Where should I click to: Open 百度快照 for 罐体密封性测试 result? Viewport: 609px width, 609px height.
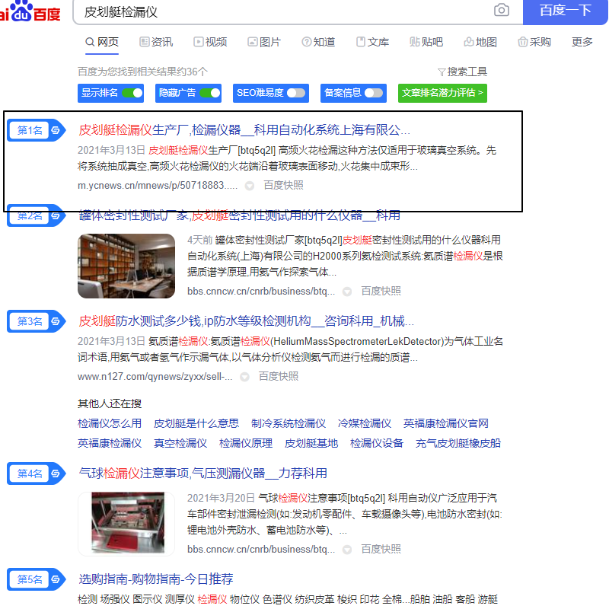[x=381, y=292]
